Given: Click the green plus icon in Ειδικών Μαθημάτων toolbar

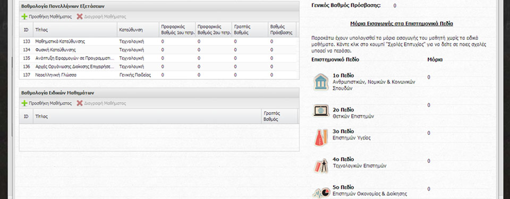Looking at the screenshot, I should 24,103.
